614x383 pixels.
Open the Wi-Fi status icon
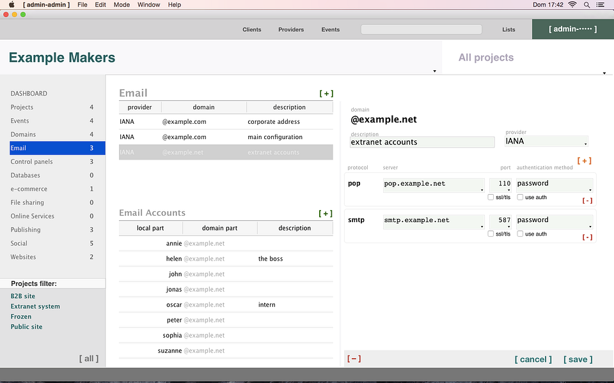pos(572,4)
